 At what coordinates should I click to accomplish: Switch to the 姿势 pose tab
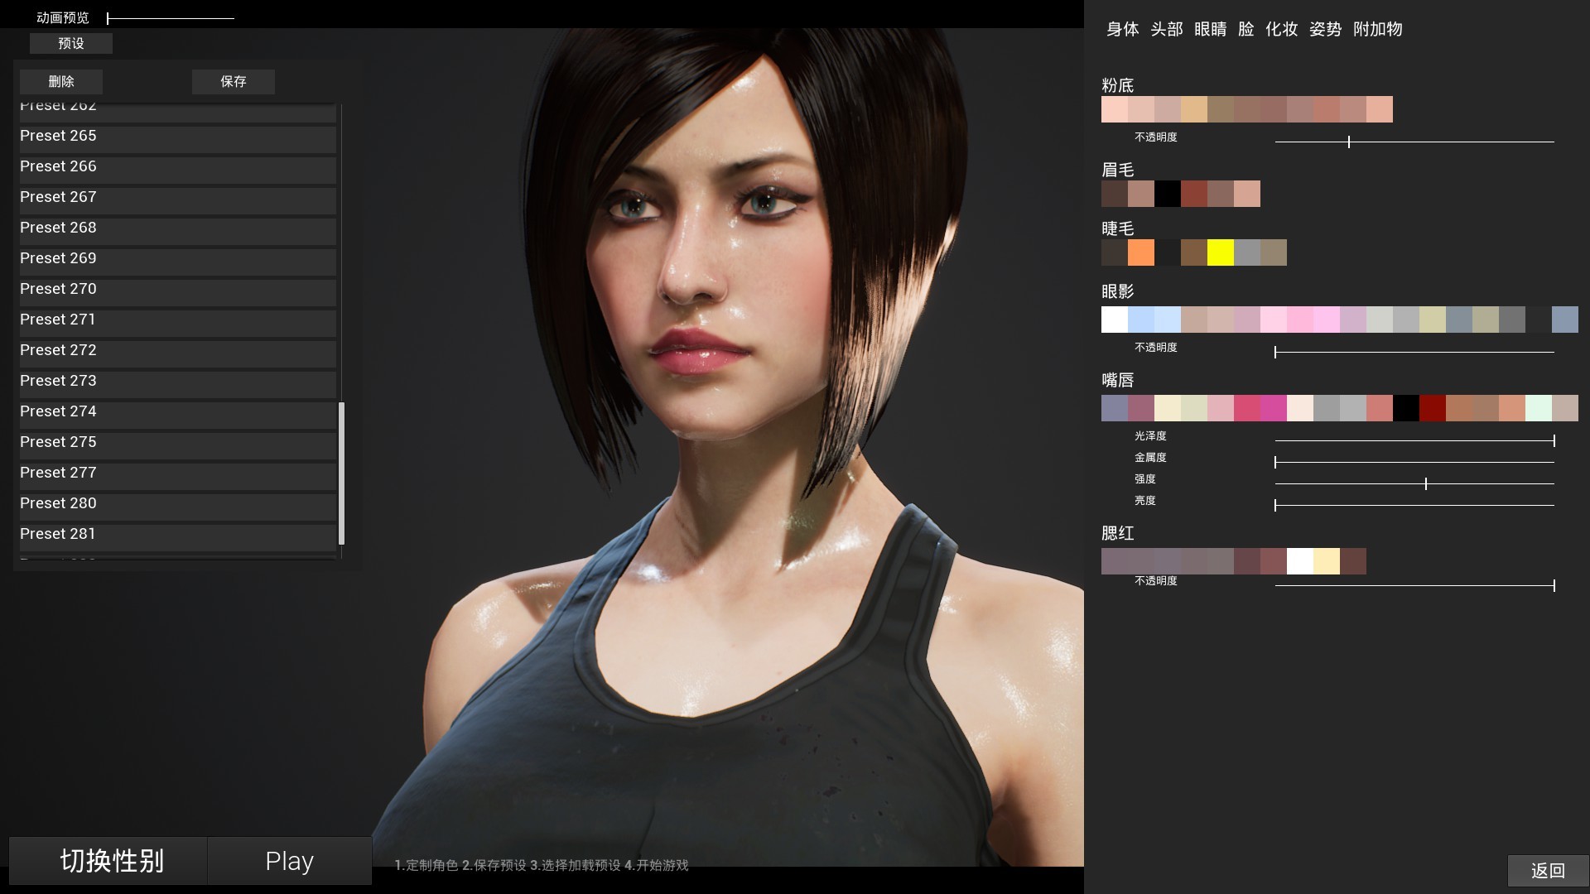pyautogui.click(x=1325, y=30)
